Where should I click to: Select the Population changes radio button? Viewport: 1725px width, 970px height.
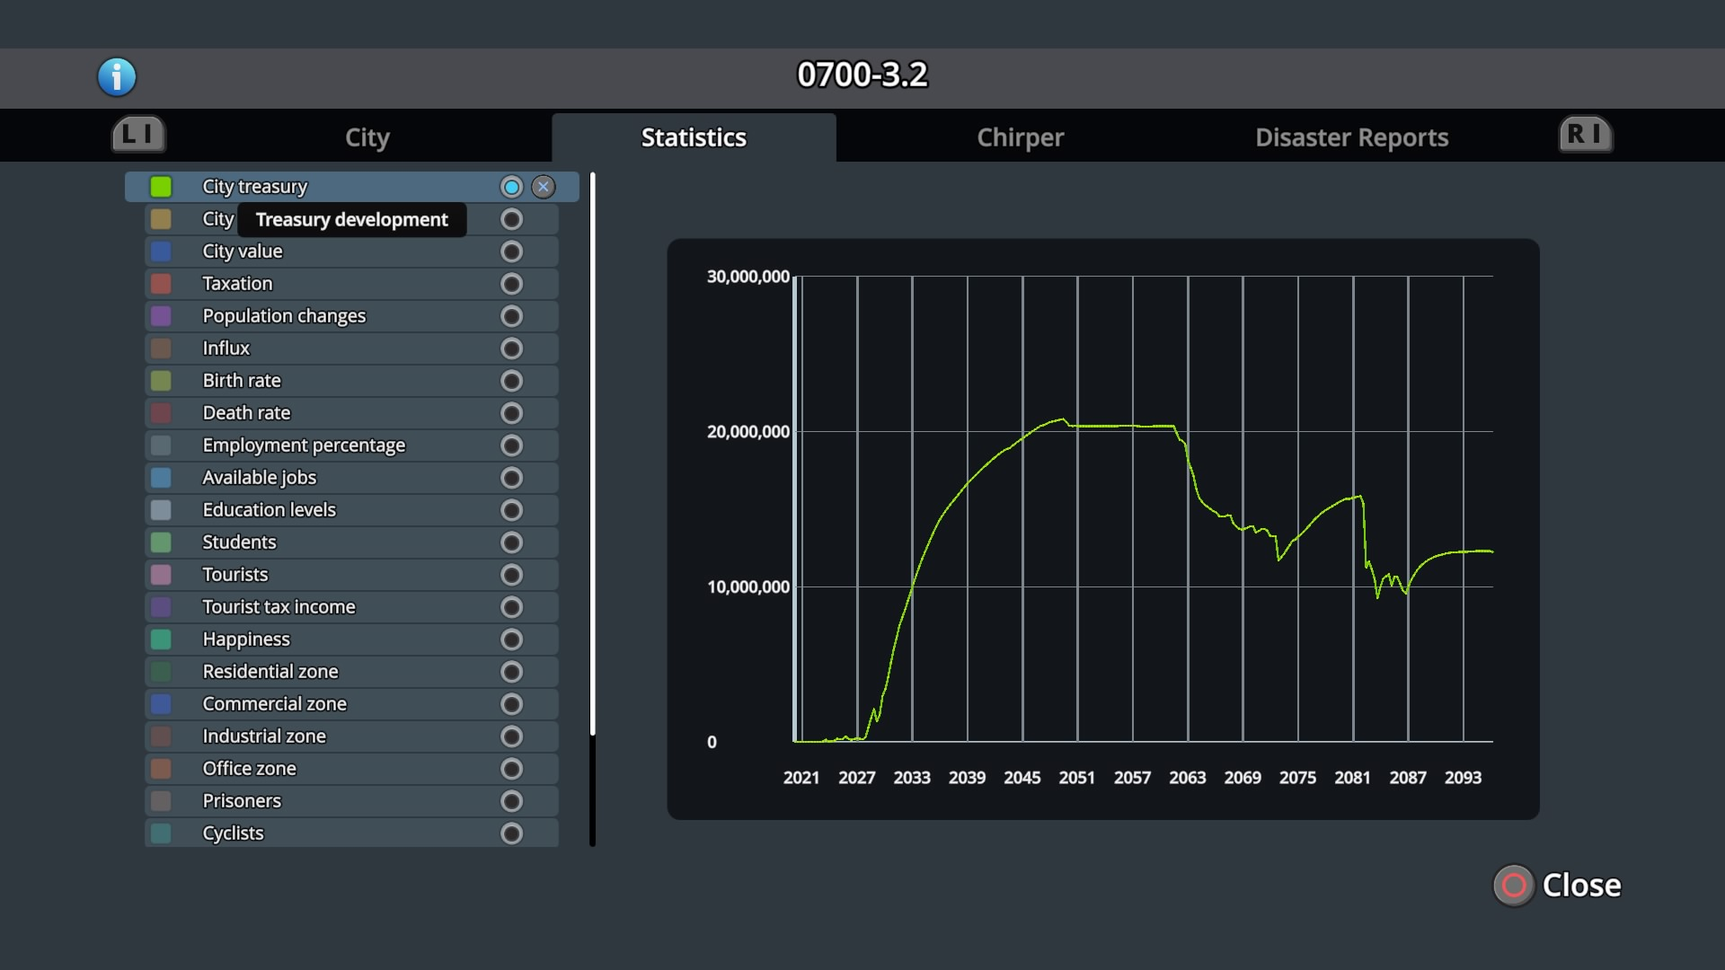click(511, 316)
